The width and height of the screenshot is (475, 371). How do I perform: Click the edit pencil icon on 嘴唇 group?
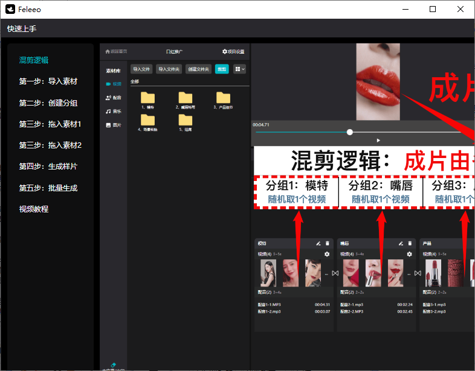tap(401, 244)
